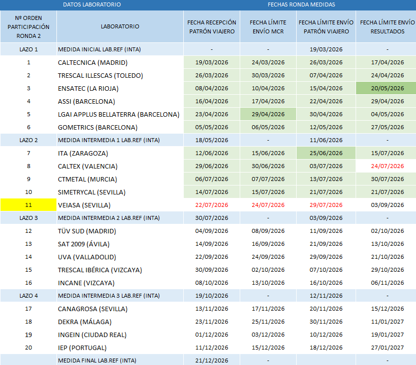Select UVA (VALLADOLID) cell
This screenshot has height=365, width=416.
pyautogui.click(x=120, y=257)
